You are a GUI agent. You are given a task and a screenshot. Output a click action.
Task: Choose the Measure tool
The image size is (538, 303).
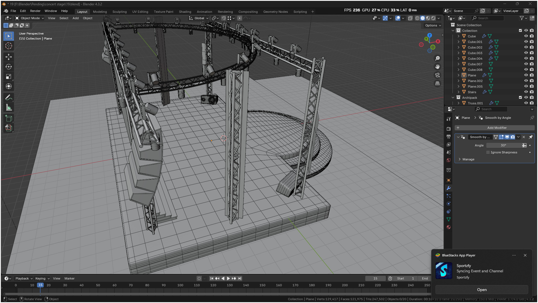tap(9, 107)
